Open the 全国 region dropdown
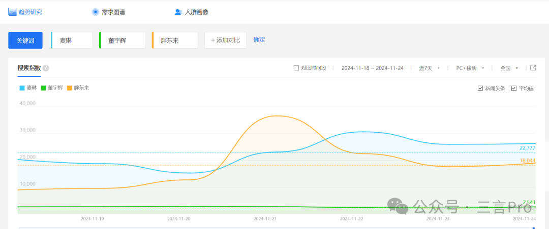 coord(509,68)
